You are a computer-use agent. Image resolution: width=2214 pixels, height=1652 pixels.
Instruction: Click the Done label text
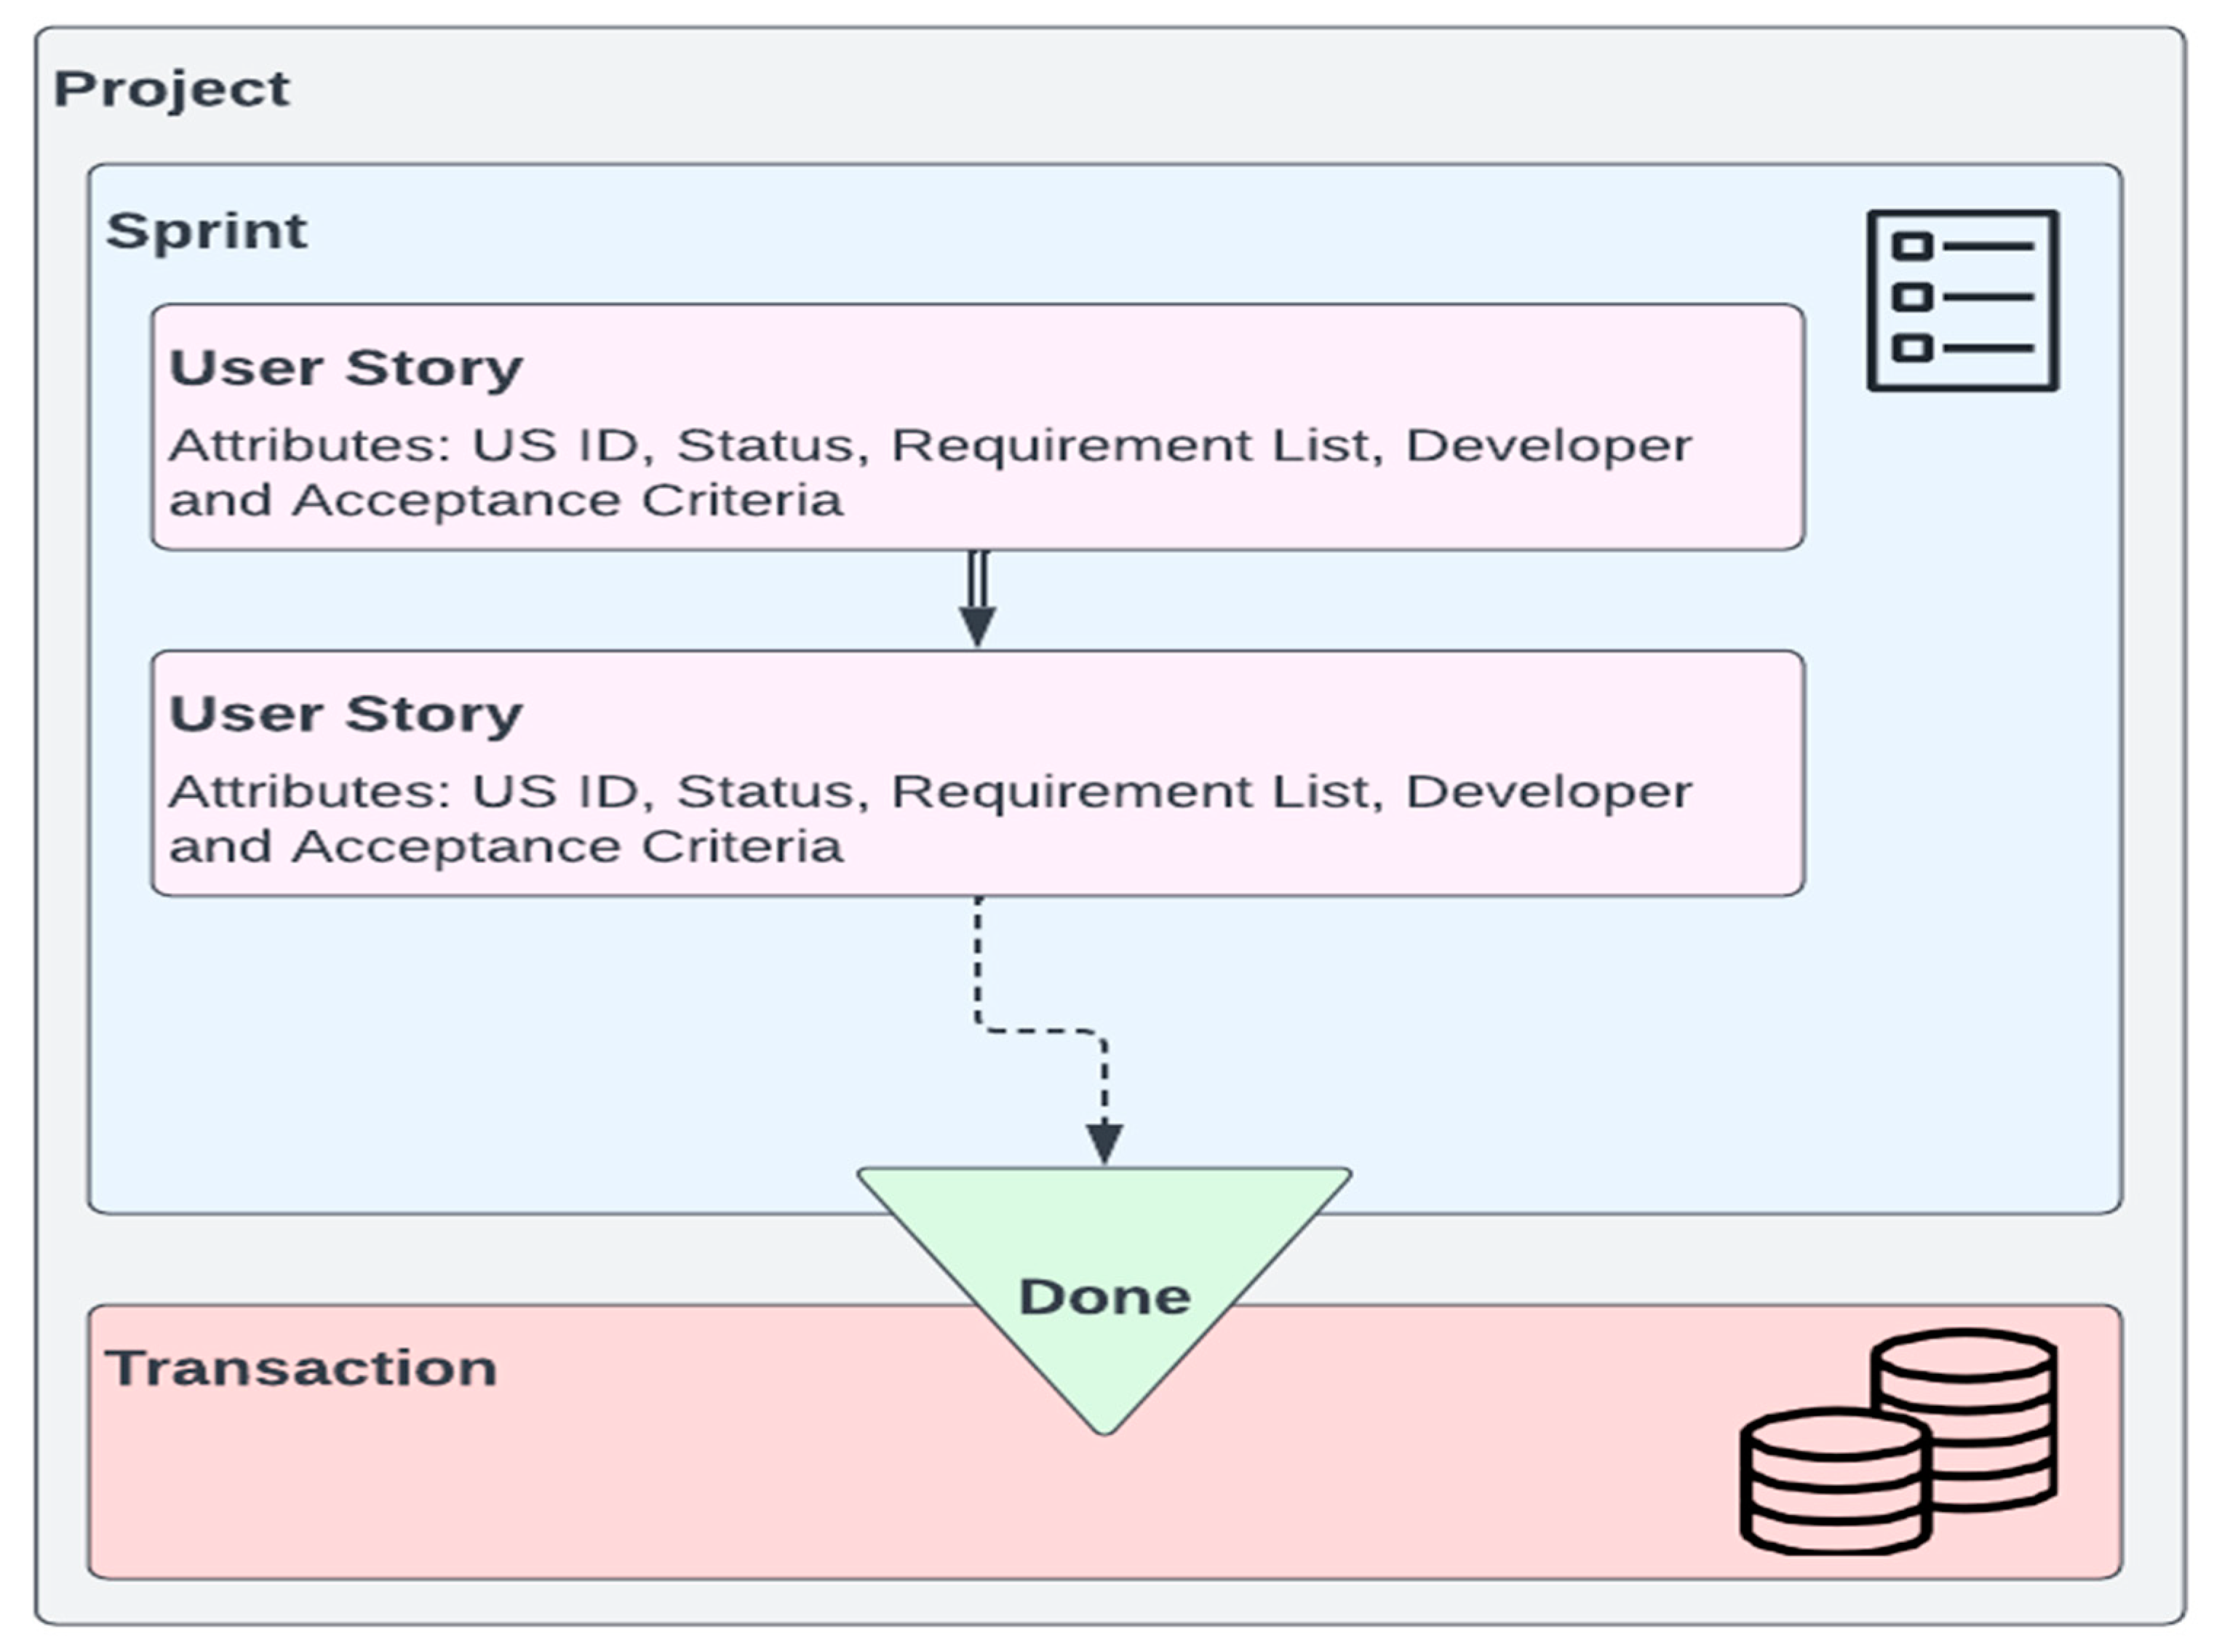point(1104,1297)
